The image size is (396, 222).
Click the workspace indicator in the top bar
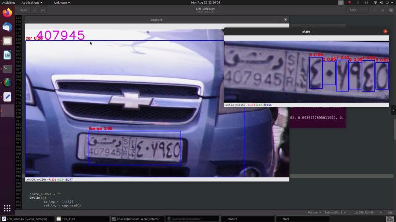pyautogui.click(x=341, y=3)
